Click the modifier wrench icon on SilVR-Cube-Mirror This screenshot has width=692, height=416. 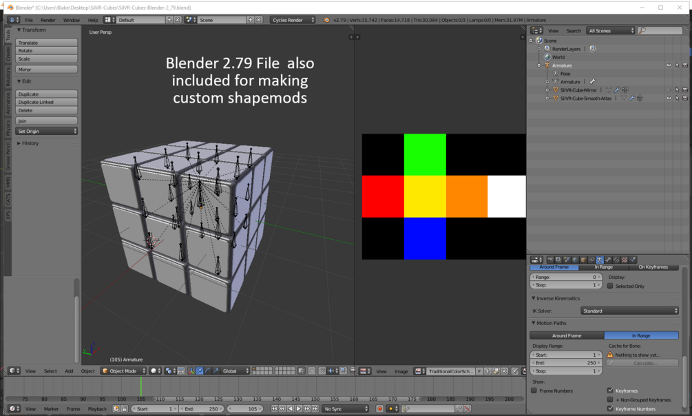617,90
